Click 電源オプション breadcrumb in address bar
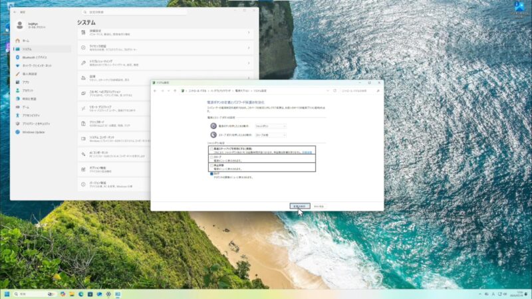Image resolution: width=532 pixels, height=299 pixels. click(242, 91)
